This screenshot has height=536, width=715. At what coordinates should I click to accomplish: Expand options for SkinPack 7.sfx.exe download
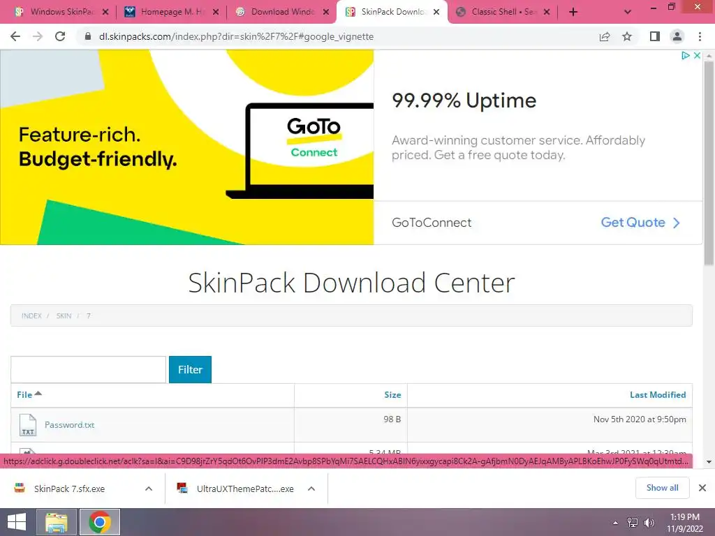(x=149, y=489)
